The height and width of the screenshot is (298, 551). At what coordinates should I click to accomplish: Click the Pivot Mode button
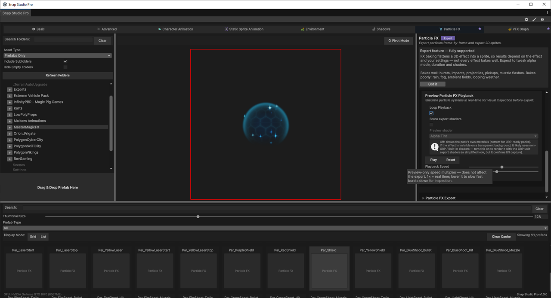(399, 41)
